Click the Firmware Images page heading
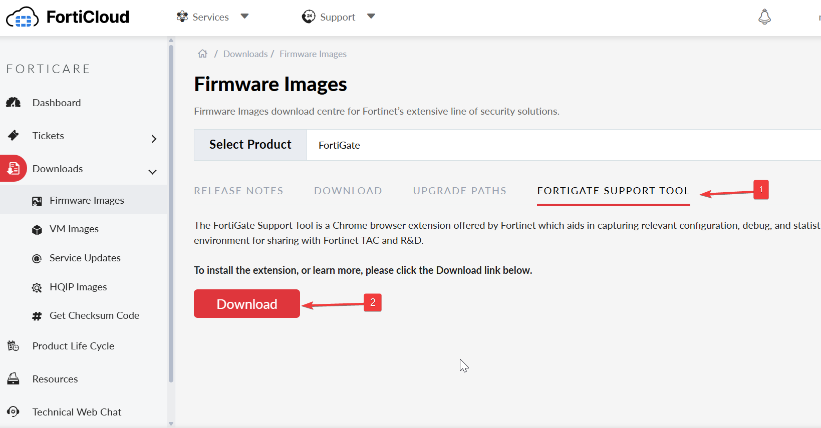821x428 pixels. [270, 84]
